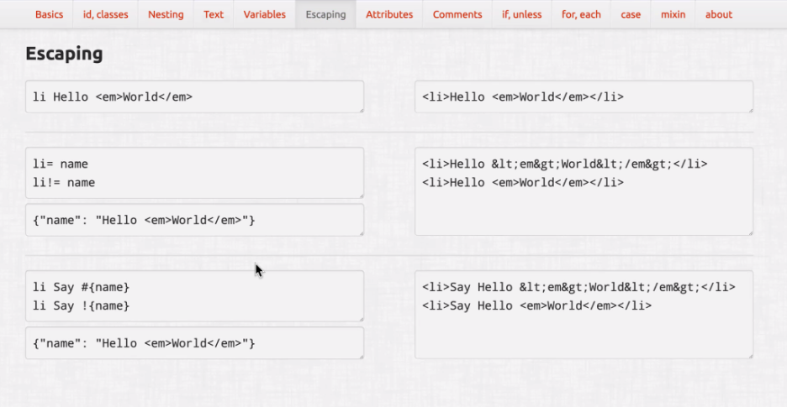Click the Escaping page heading

click(64, 54)
